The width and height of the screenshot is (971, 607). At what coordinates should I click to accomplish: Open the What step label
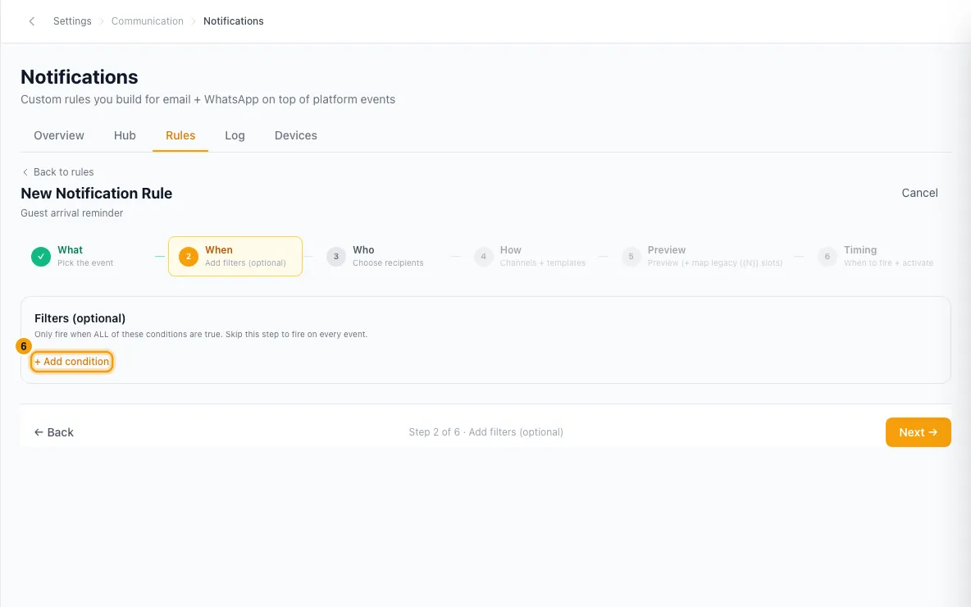[70, 250]
